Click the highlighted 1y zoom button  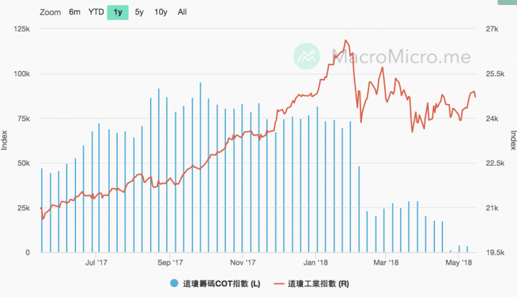[118, 12]
